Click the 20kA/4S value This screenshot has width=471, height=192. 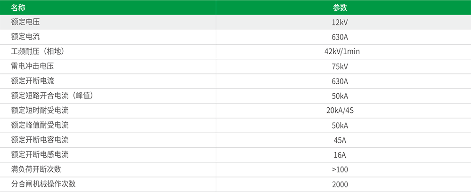[340, 111]
